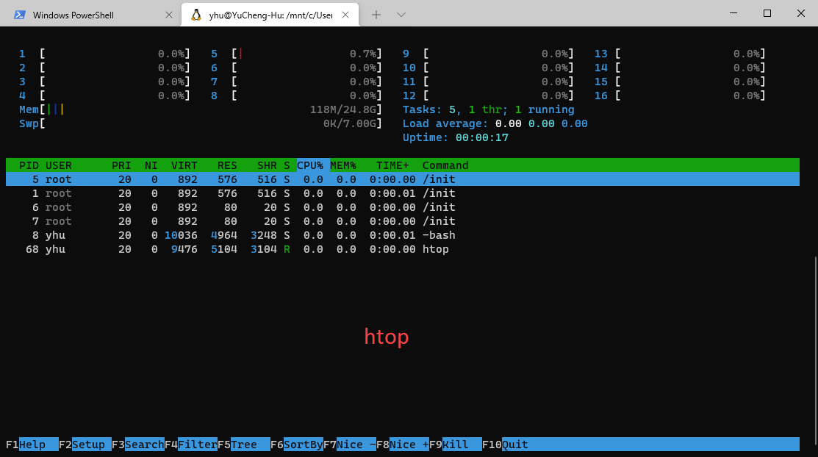Screen dimensions: 818x457
Task: Click the Tasks summary line
Action: coord(488,109)
